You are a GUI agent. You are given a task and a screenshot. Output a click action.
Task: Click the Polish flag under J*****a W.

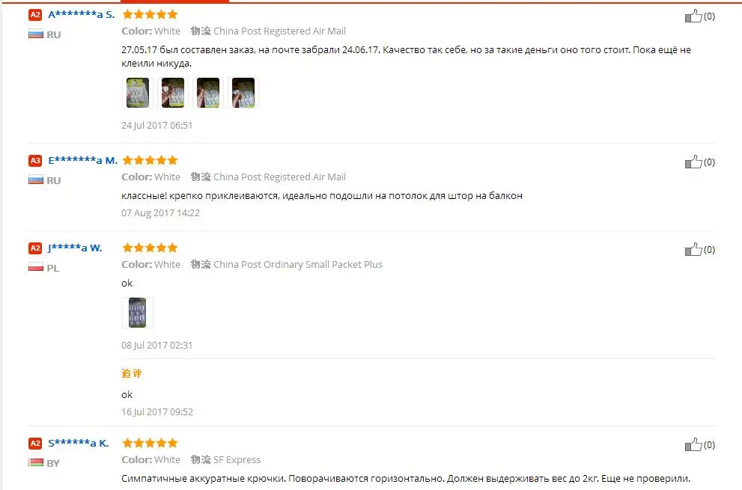click(x=36, y=268)
